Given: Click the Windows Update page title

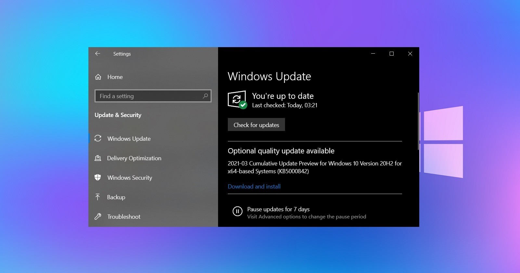Looking at the screenshot, I should [269, 76].
